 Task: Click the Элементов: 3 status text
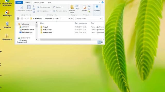pyautogui.click(x=22, y=42)
